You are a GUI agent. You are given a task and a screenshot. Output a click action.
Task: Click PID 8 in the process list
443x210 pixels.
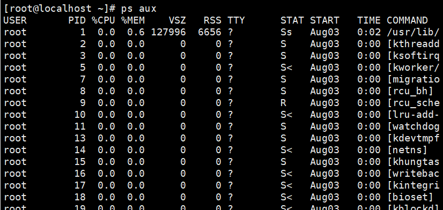[83, 91]
